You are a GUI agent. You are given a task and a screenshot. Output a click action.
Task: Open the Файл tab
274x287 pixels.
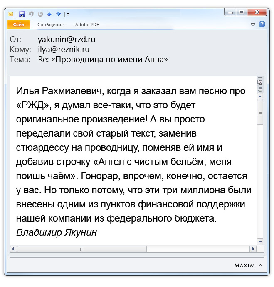[19, 25]
